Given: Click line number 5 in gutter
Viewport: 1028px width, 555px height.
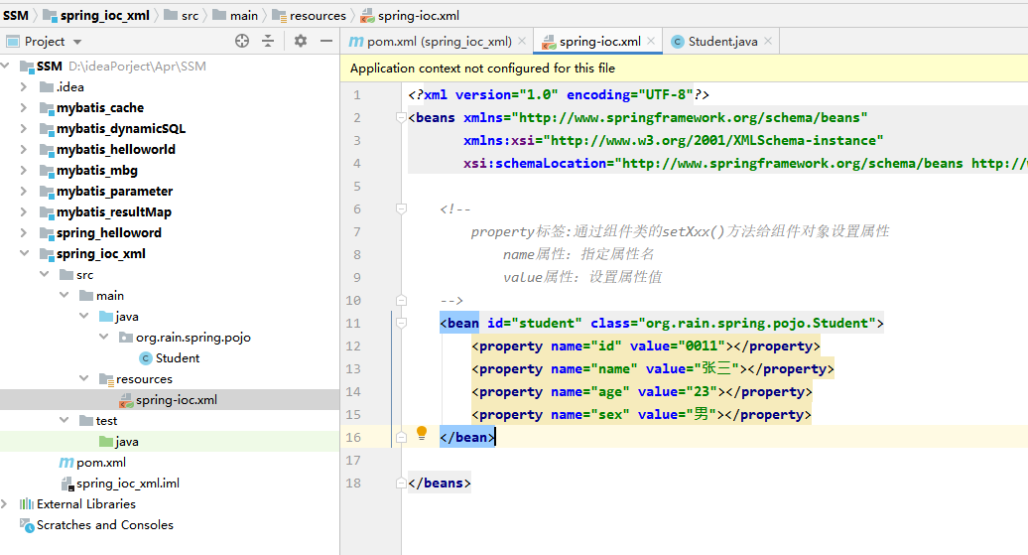Looking at the screenshot, I should (356, 187).
